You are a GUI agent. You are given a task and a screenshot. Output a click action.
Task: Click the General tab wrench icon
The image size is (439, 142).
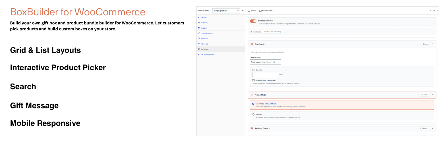click(x=199, y=17)
